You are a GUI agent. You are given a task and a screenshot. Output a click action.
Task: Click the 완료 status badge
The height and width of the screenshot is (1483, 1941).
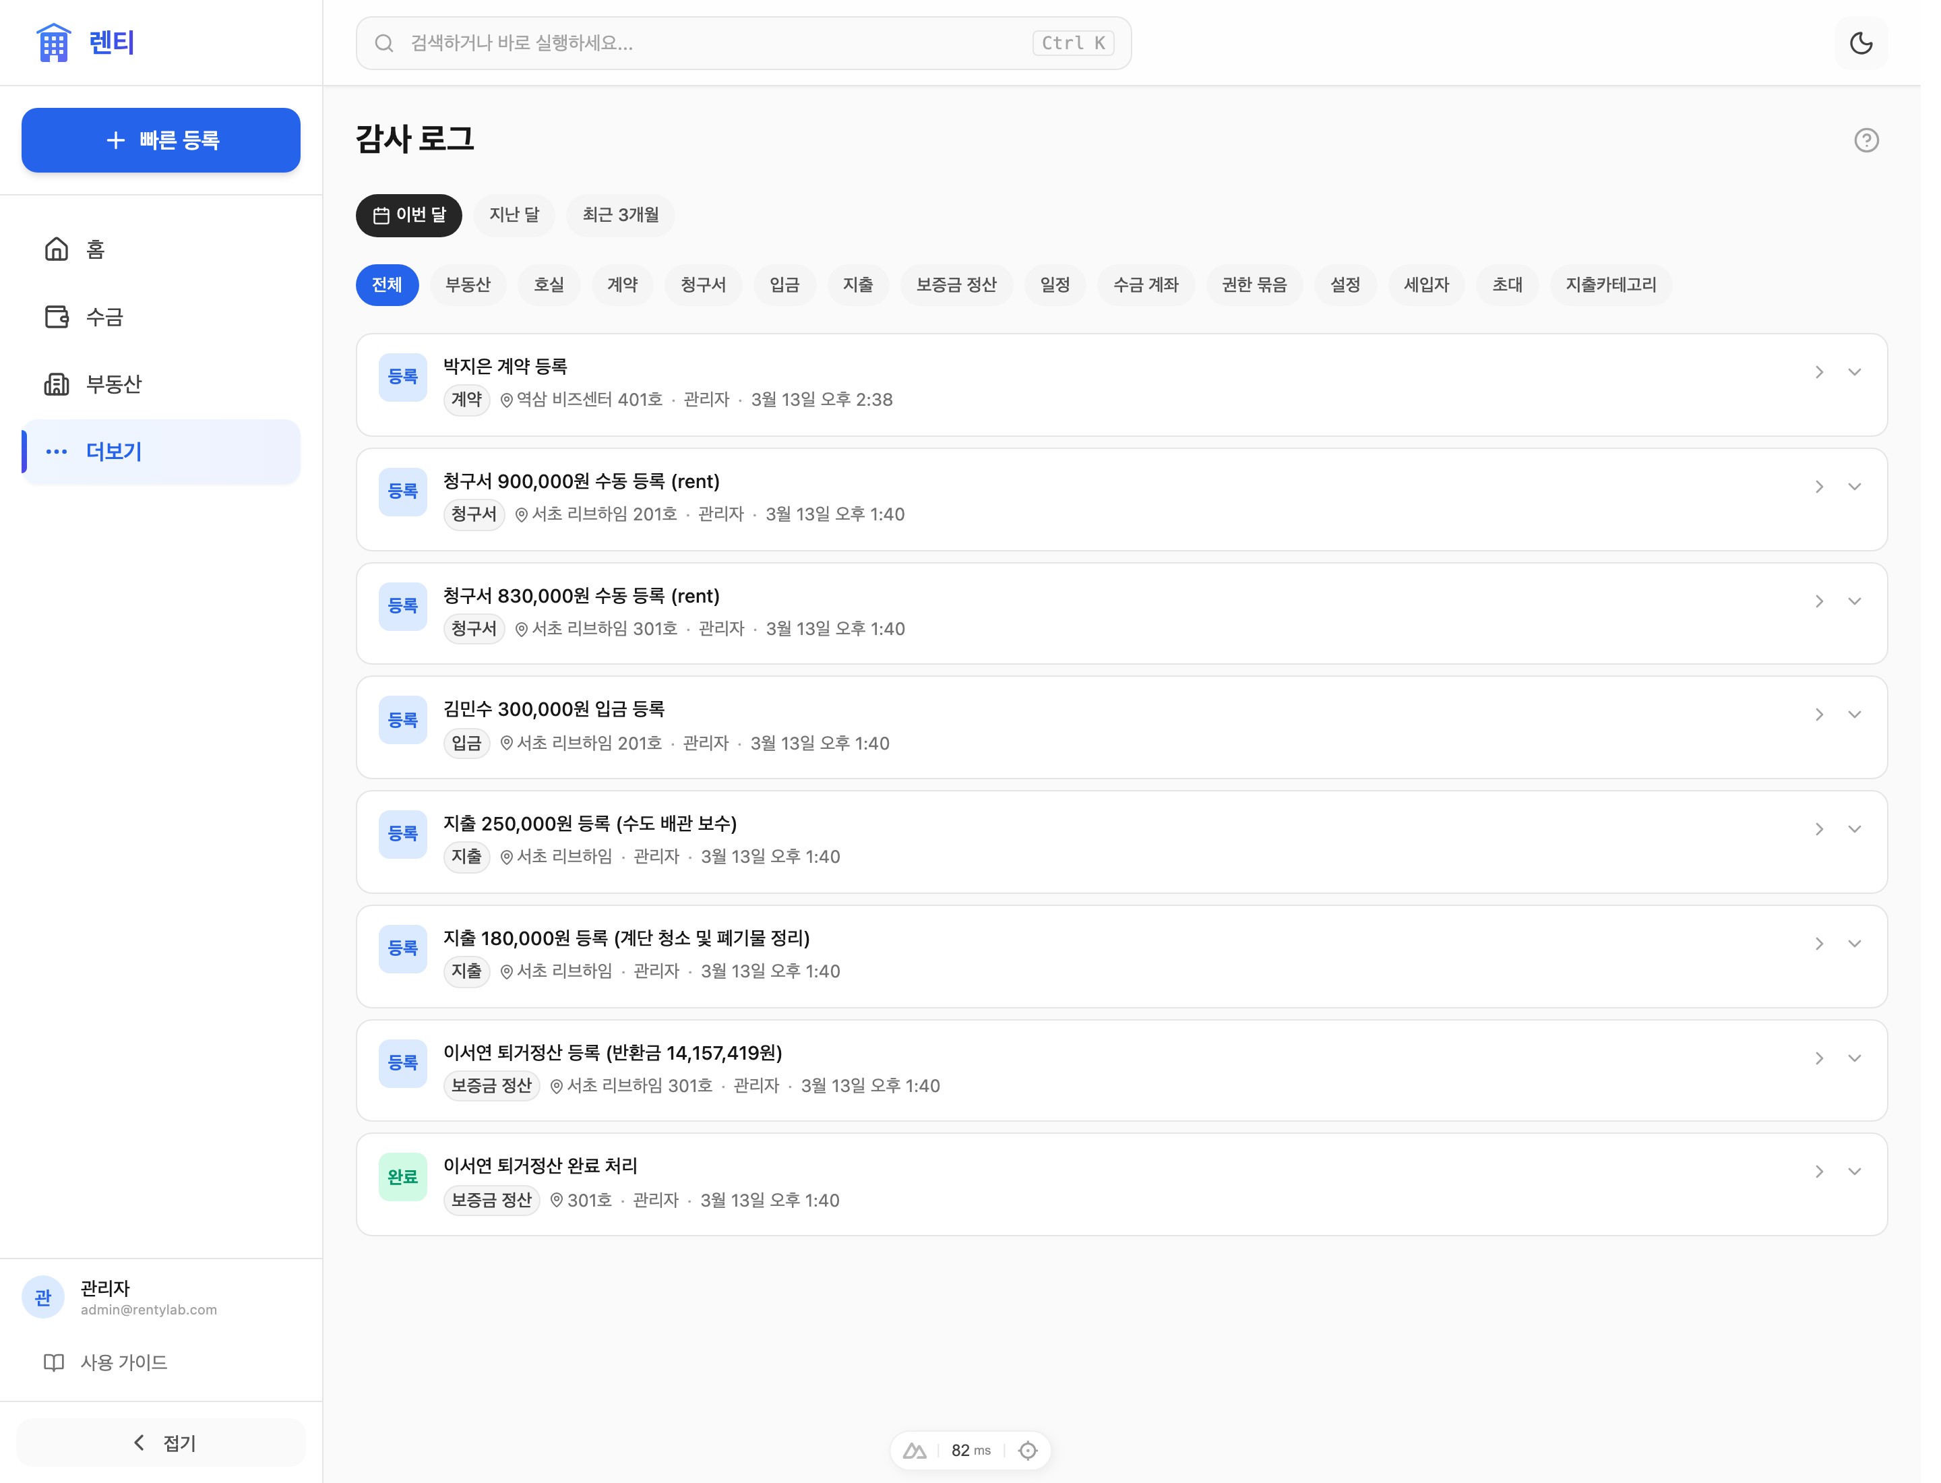click(x=402, y=1177)
